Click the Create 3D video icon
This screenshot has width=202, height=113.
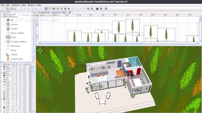101,9
